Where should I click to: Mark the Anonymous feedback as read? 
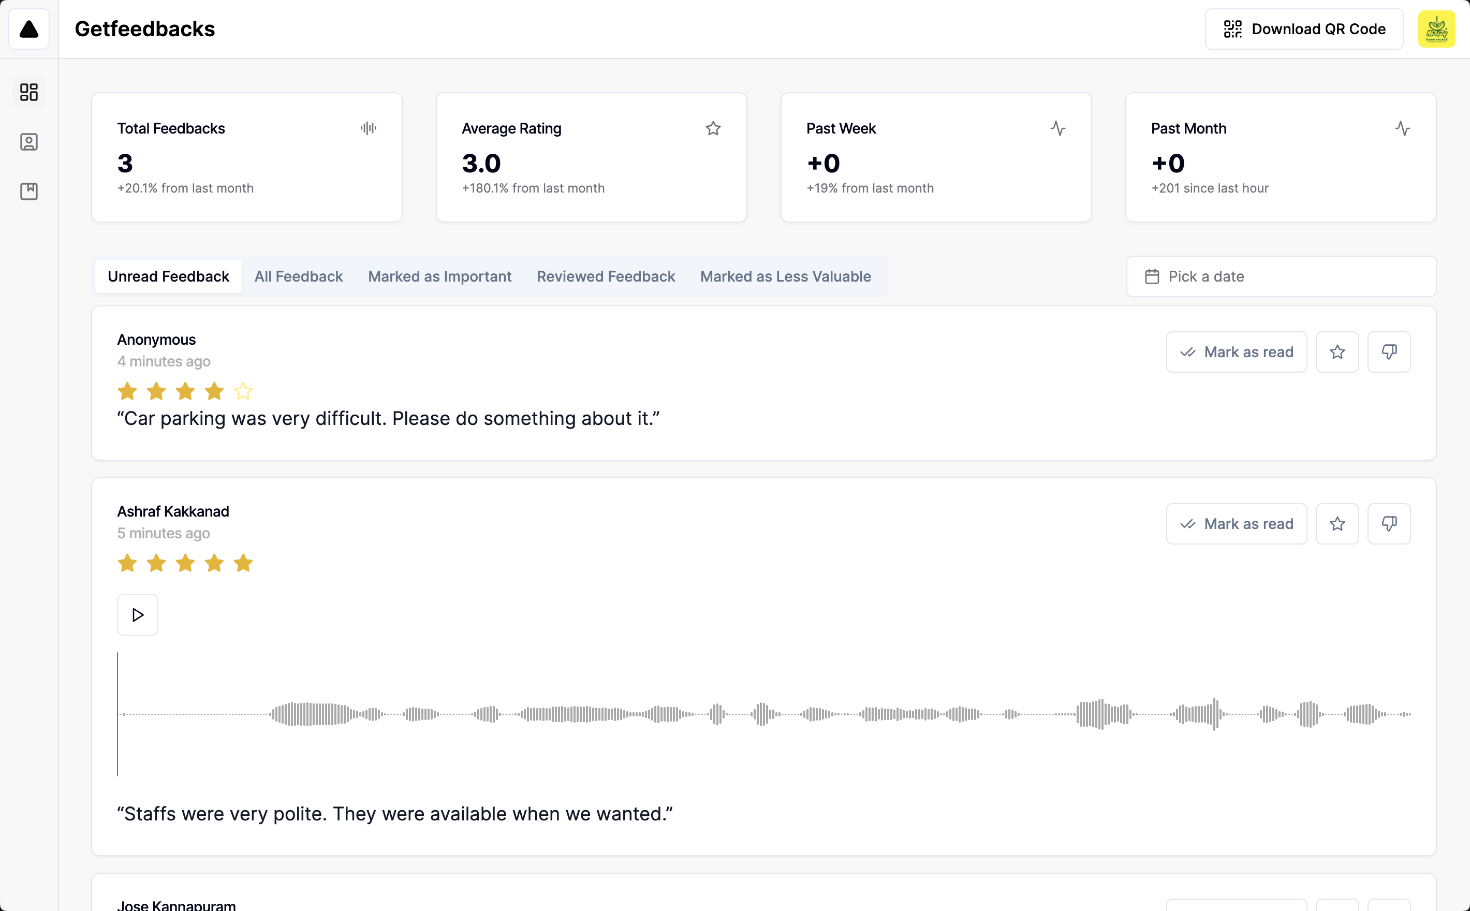click(x=1236, y=352)
